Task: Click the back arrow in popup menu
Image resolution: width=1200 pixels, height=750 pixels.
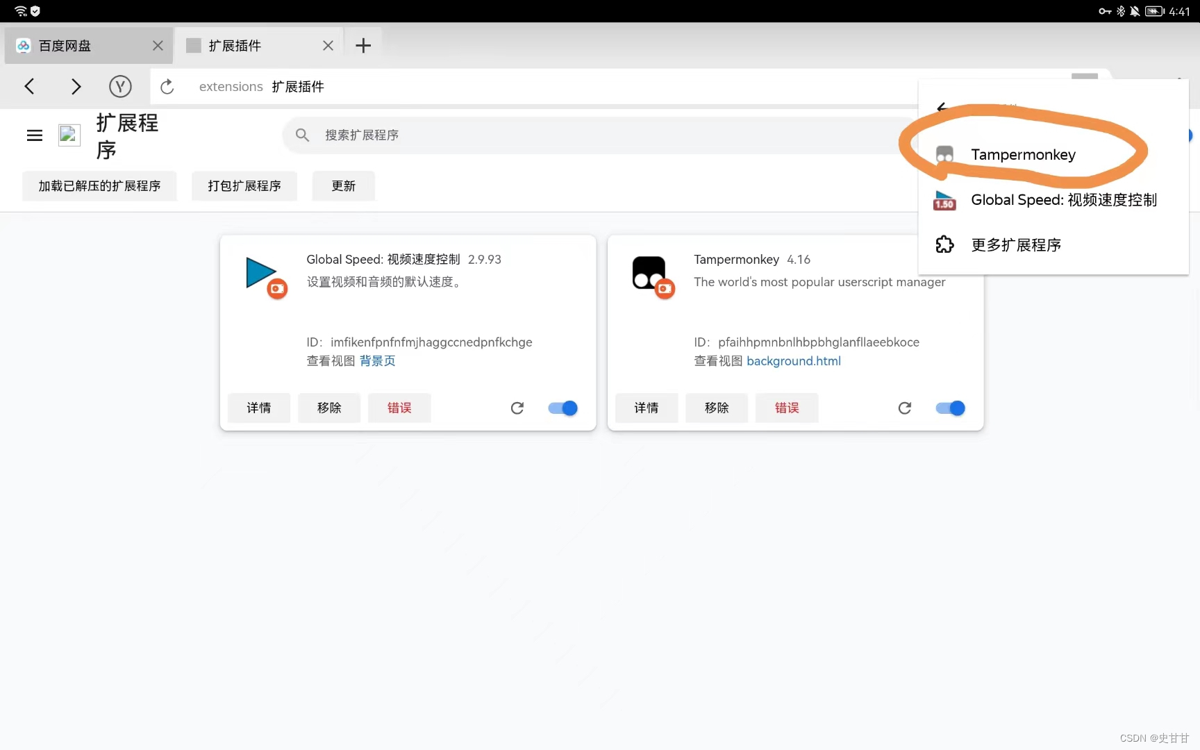Action: click(x=942, y=107)
